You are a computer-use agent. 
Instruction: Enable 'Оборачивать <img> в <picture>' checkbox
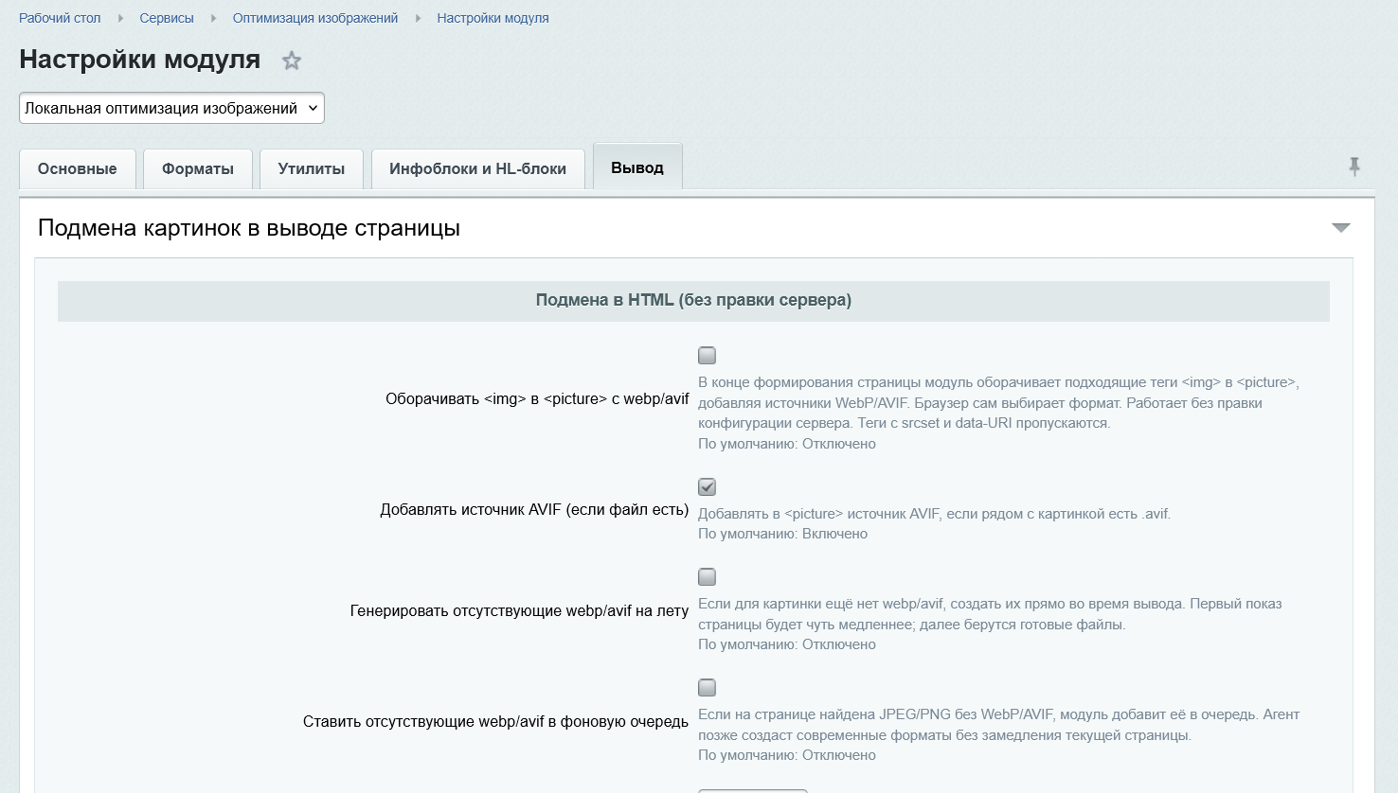click(707, 356)
